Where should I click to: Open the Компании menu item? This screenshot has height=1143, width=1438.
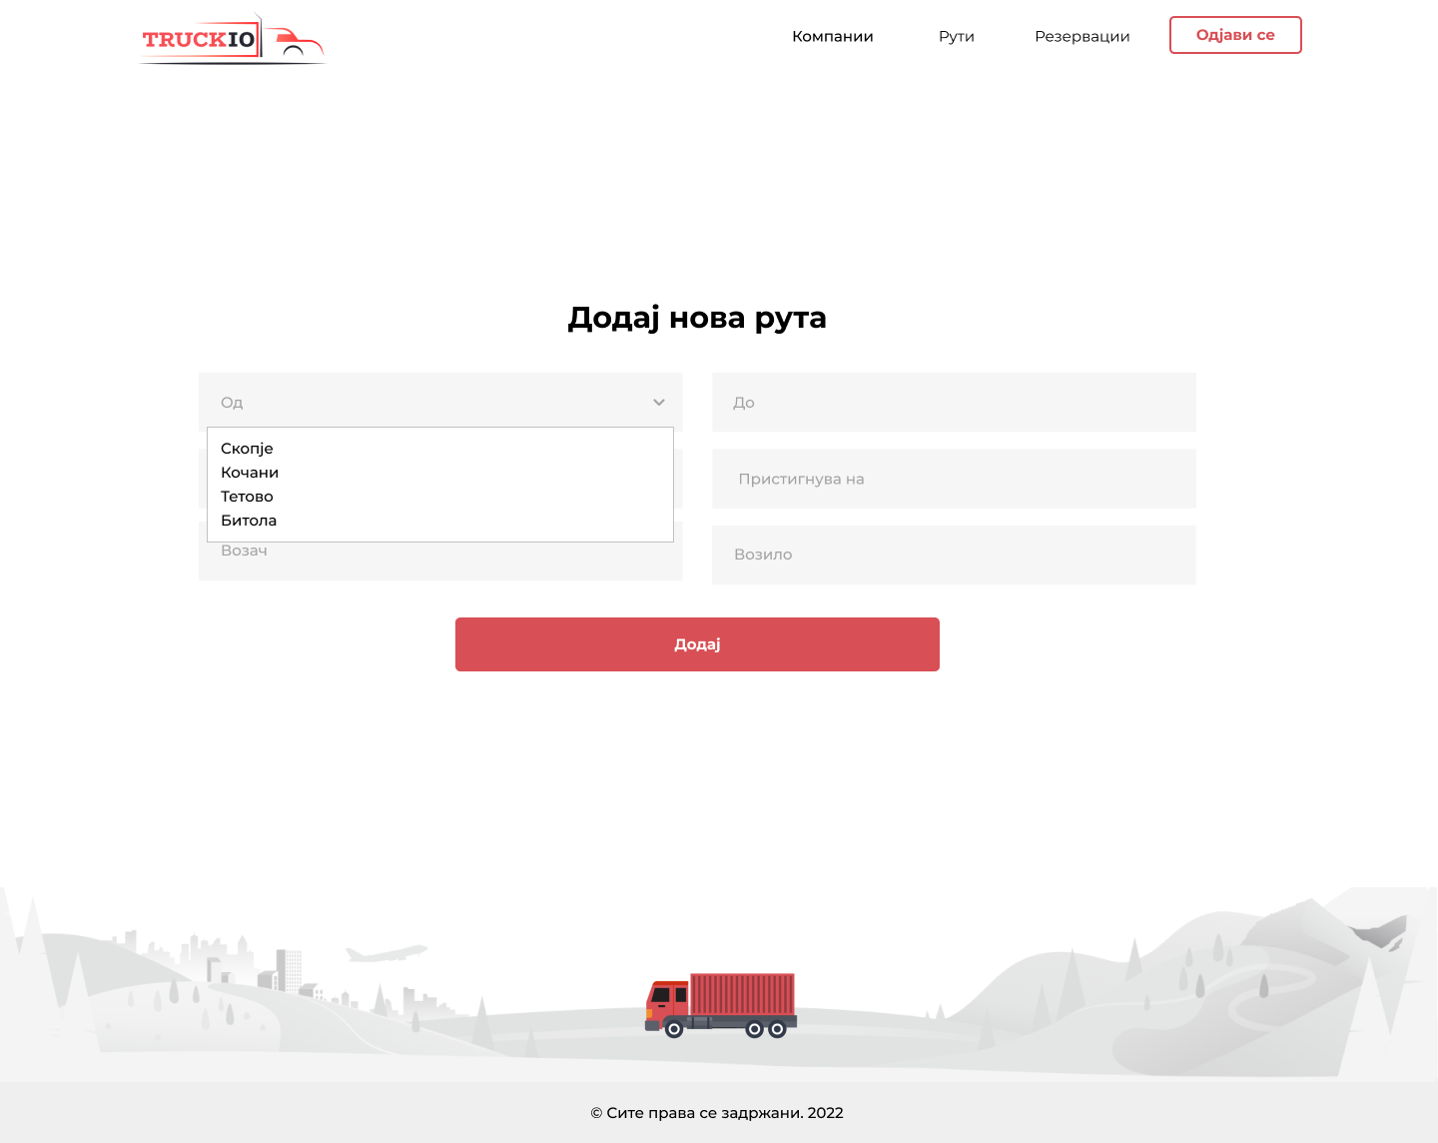(x=832, y=36)
